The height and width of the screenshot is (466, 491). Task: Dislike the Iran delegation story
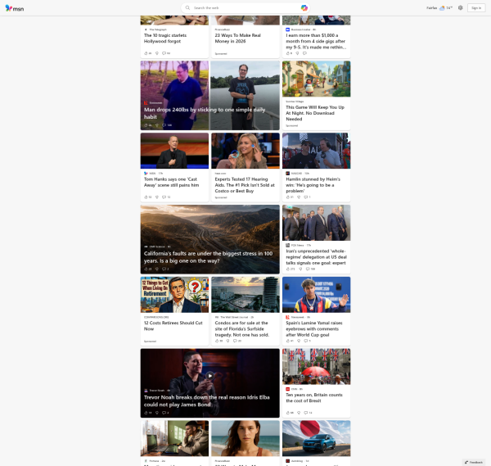[x=300, y=269]
